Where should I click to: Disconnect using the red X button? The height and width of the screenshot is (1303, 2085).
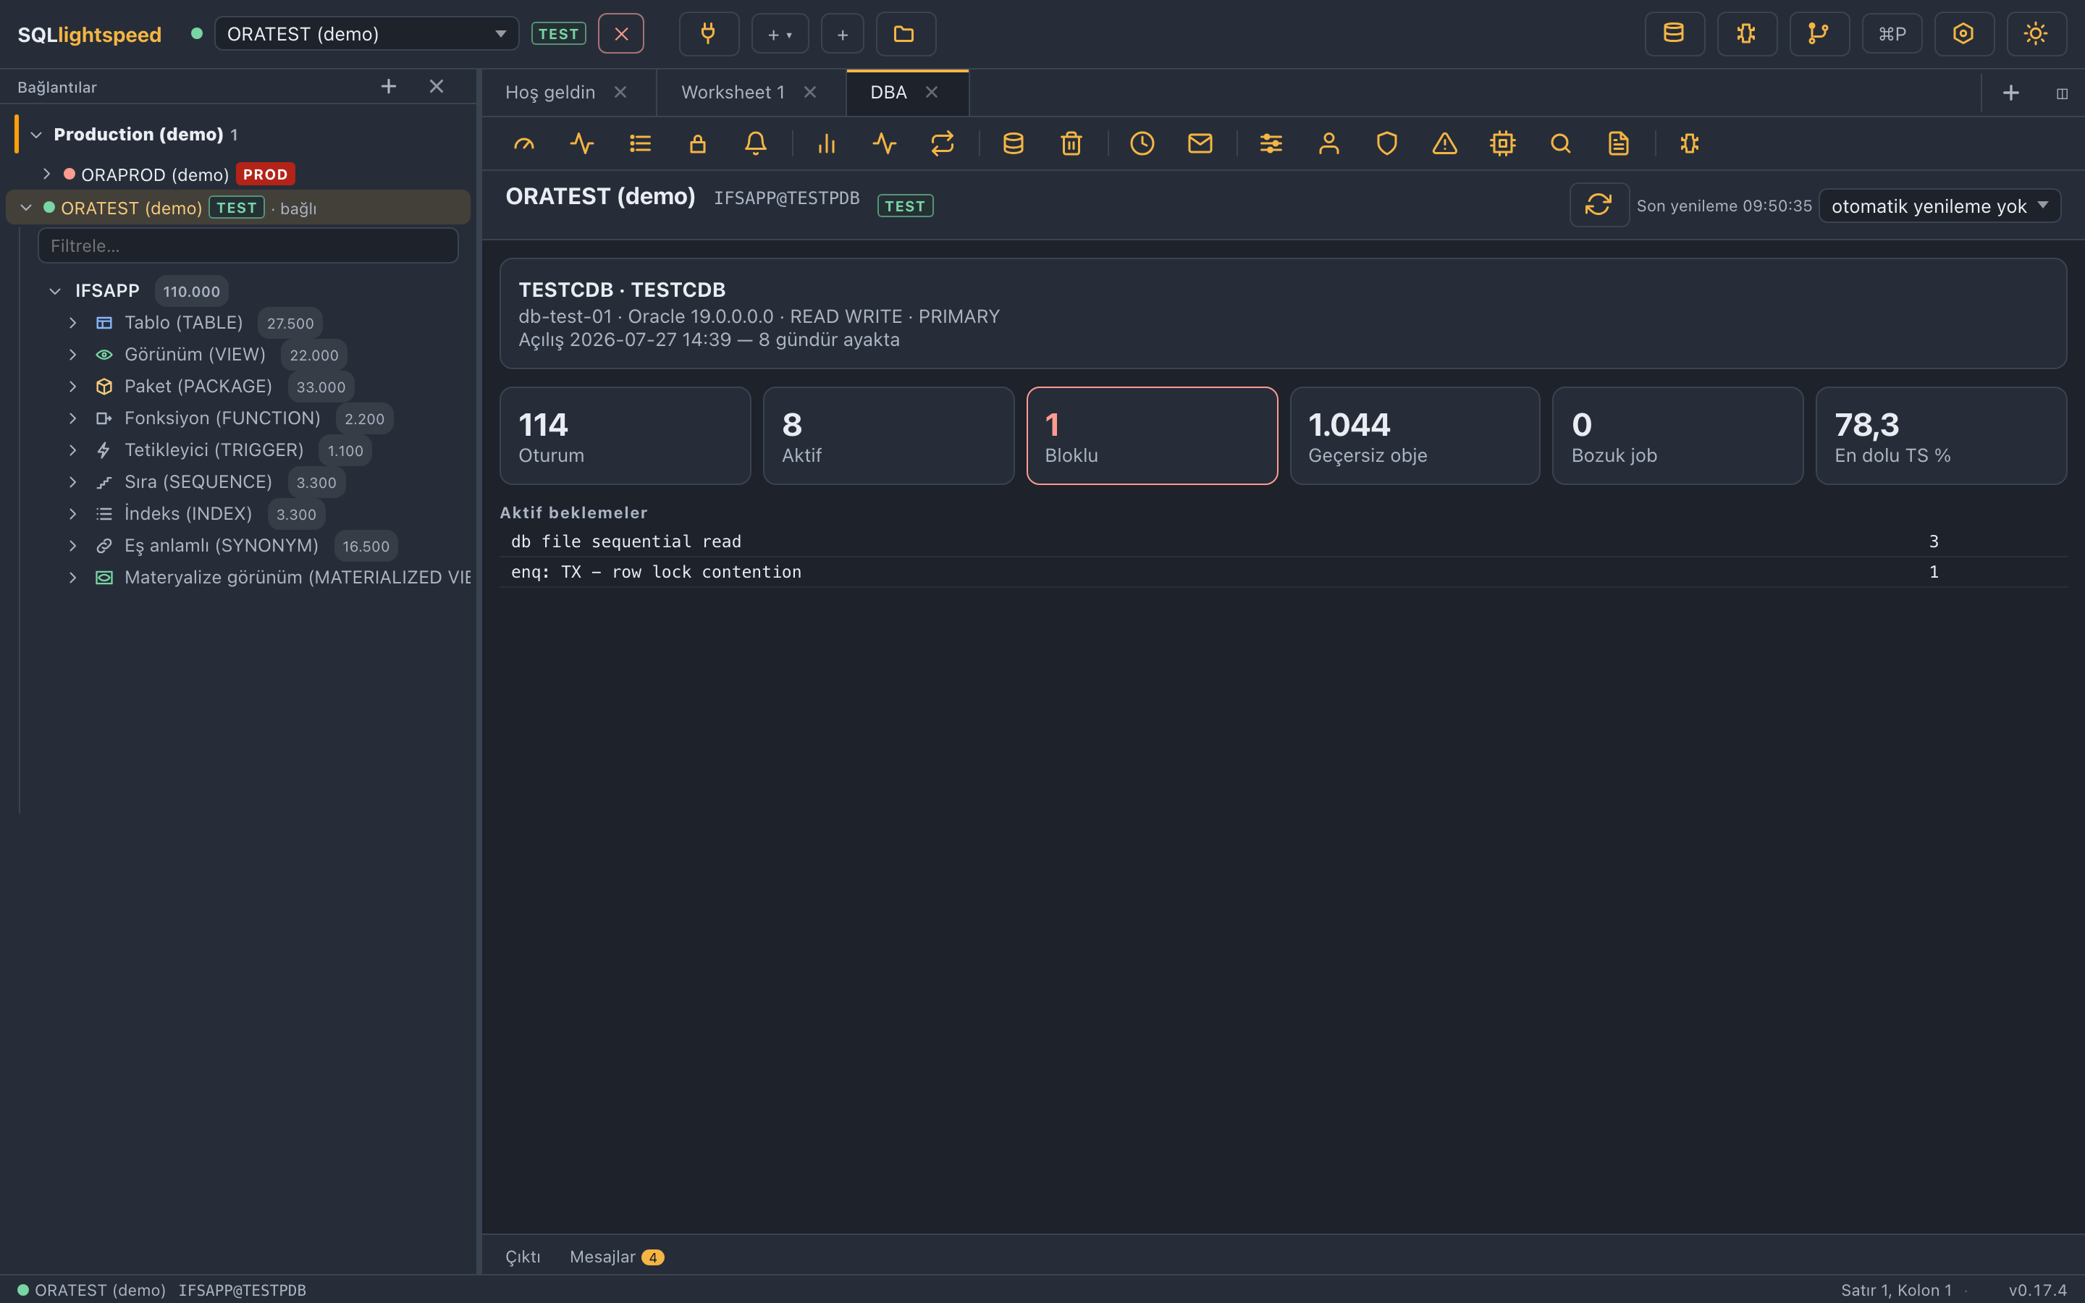tap(621, 33)
